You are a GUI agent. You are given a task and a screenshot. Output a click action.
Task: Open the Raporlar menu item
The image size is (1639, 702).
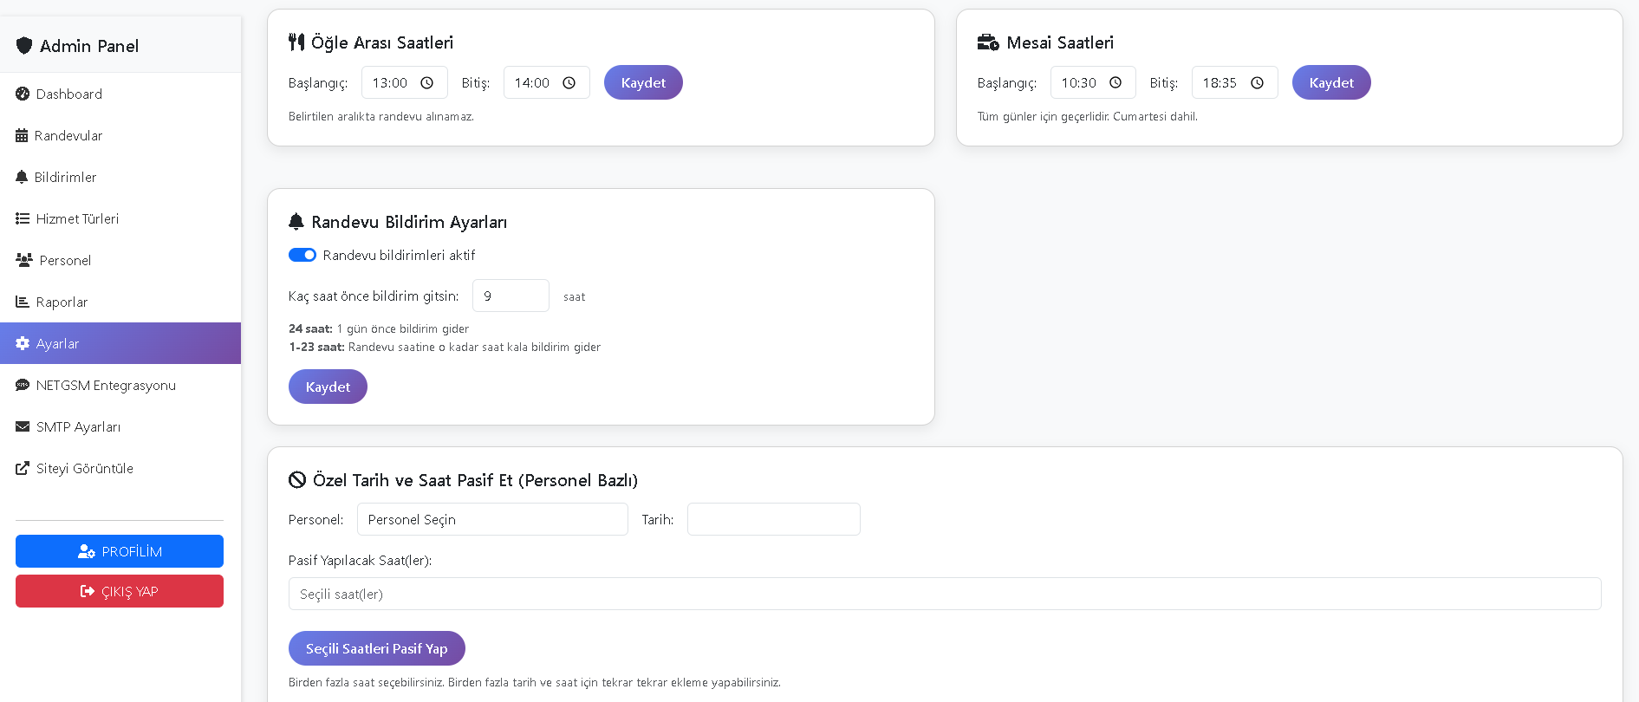pyautogui.click(x=62, y=302)
